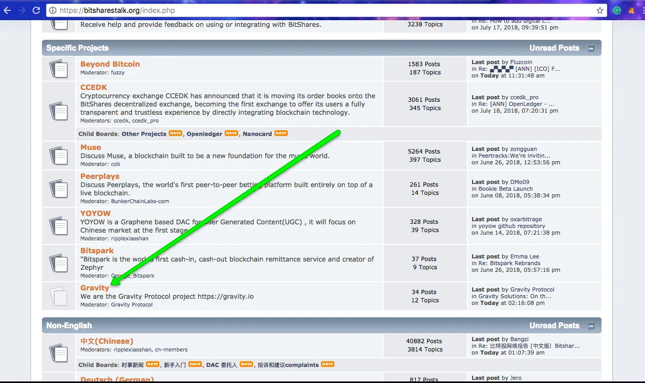645x383 pixels.
Task: Open the Other Projects child board
Action: [144, 134]
